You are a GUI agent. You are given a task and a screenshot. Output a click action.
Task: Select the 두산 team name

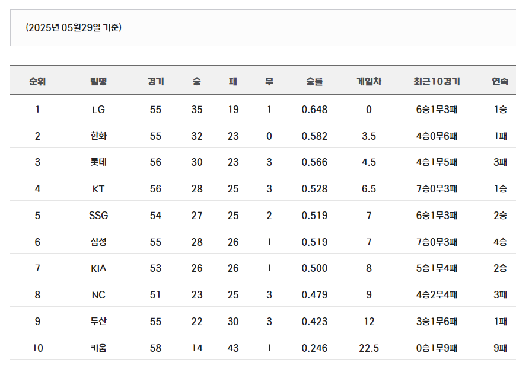(98, 322)
